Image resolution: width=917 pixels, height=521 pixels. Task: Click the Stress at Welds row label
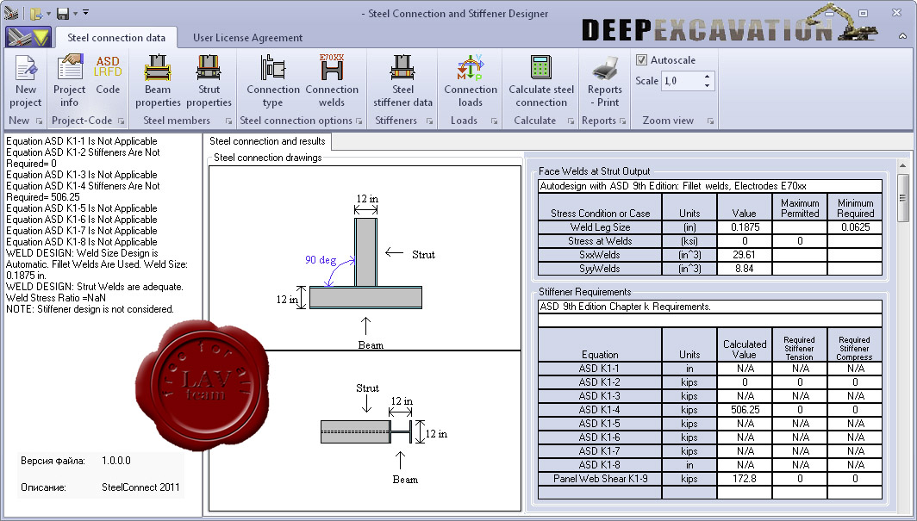point(600,241)
